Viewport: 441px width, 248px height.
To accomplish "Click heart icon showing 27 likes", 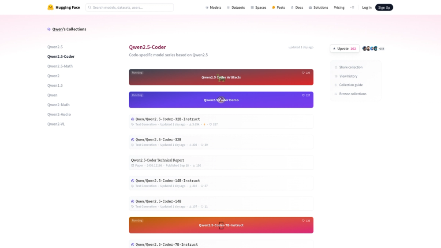I will [x=202, y=186].
